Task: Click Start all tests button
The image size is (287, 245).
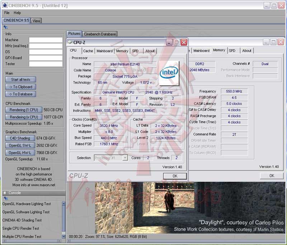Action: point(21,79)
